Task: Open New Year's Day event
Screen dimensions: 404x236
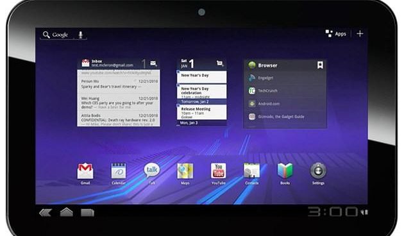Action: [x=202, y=77]
